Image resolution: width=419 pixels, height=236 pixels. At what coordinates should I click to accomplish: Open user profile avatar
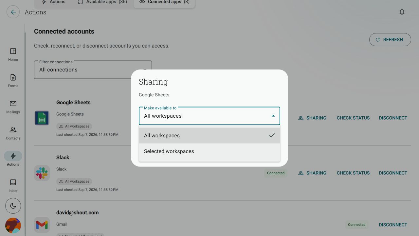(13, 226)
